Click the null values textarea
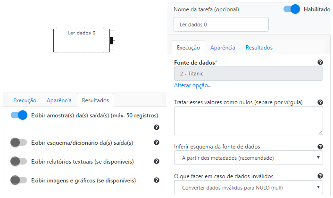This screenshot has width=333, height=198. coord(249,121)
